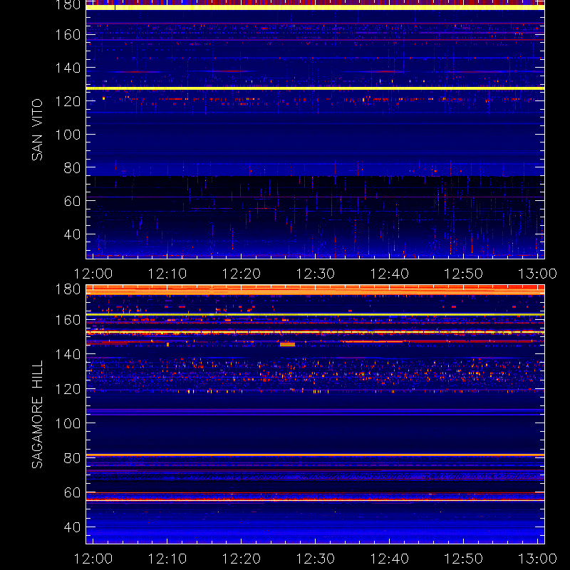This screenshot has height=570, width=570.
Task: Choose 12:10 time label under SAGAMORE HILL plot
Action: click(x=167, y=559)
